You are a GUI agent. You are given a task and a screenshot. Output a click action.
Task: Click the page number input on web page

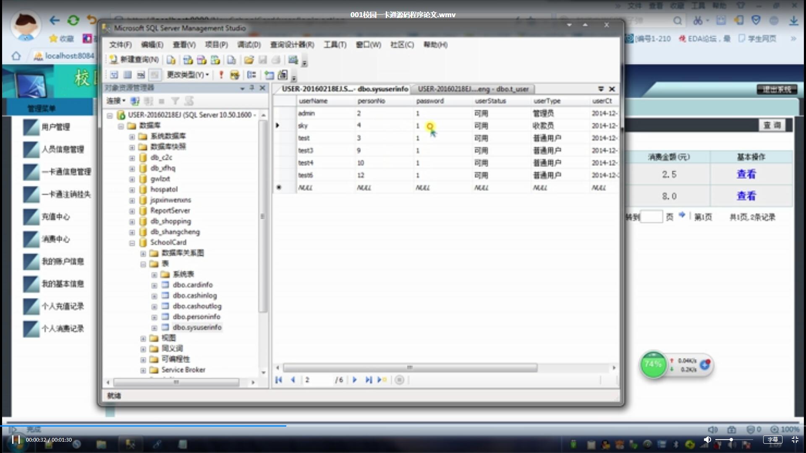tap(652, 217)
